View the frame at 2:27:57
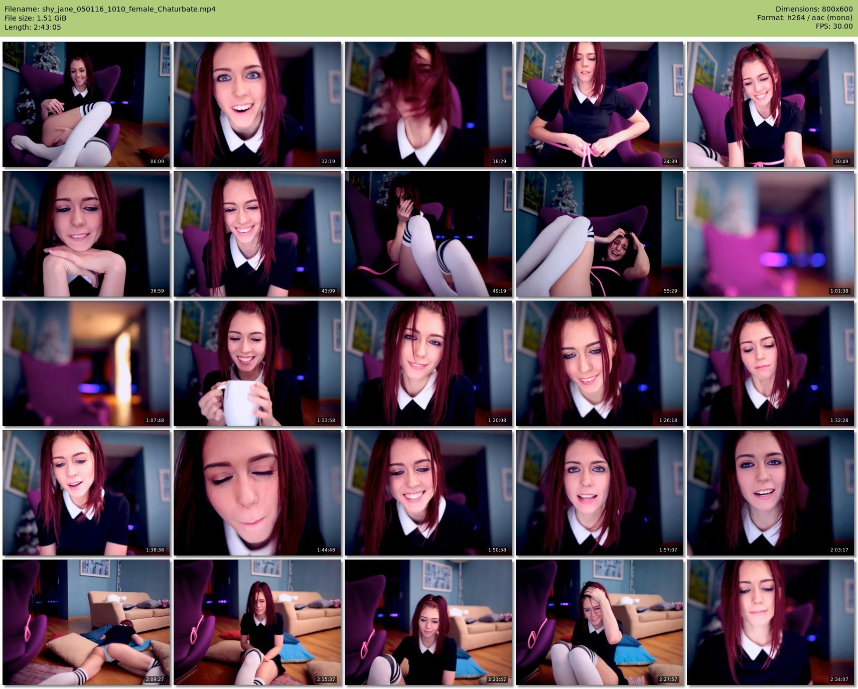The height and width of the screenshot is (689, 858). [600, 622]
